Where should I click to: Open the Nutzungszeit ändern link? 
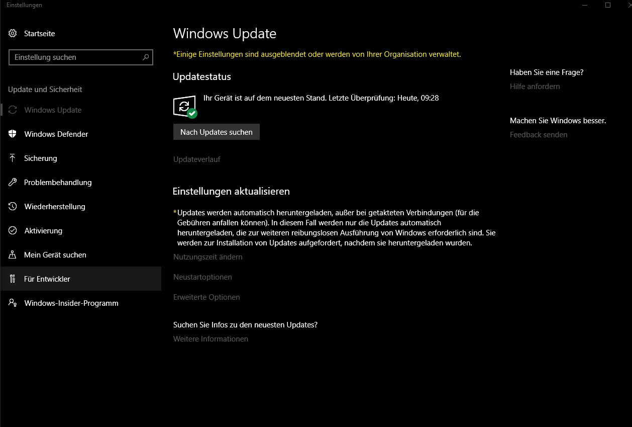tap(208, 257)
